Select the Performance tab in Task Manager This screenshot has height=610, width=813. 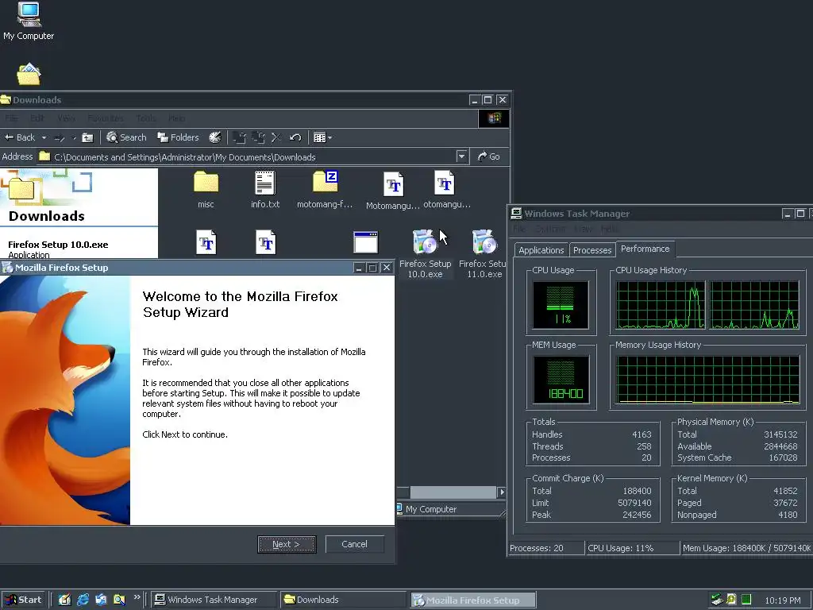pos(645,249)
